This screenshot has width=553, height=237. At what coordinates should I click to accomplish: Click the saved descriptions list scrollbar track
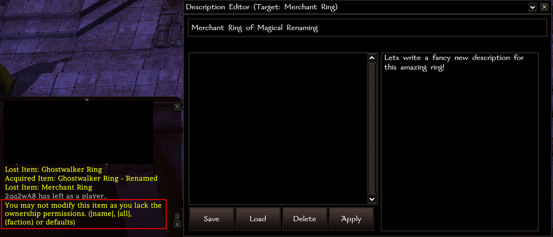pos(372,129)
